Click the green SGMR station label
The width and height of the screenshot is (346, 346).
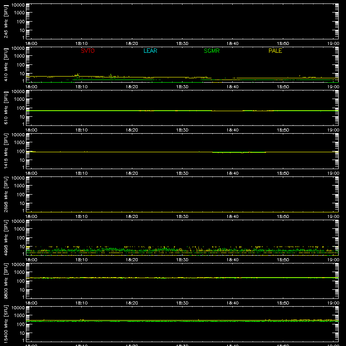(211, 51)
